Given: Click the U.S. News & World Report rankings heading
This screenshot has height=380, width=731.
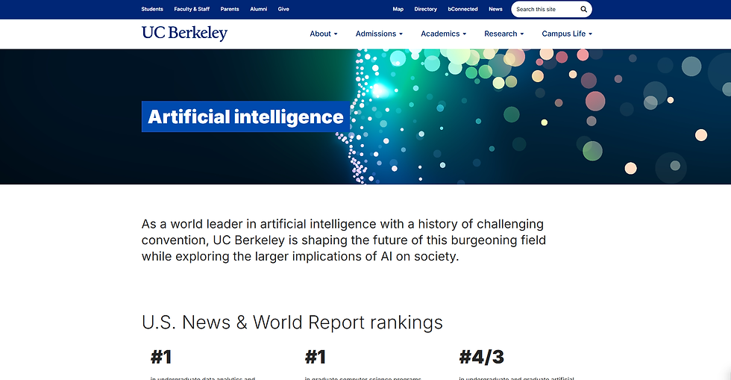Looking at the screenshot, I should pyautogui.click(x=292, y=323).
